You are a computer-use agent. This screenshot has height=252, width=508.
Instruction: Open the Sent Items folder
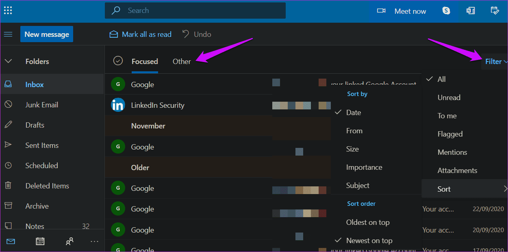pos(52,145)
